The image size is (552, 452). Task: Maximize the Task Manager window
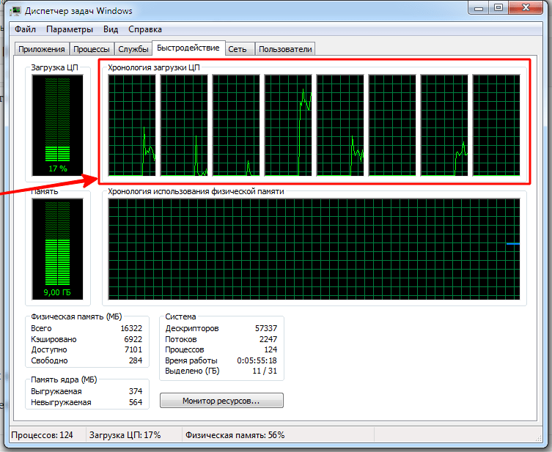(x=498, y=7)
